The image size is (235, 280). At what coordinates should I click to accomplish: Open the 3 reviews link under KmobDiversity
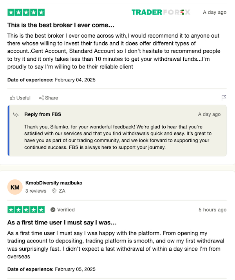point(36,191)
